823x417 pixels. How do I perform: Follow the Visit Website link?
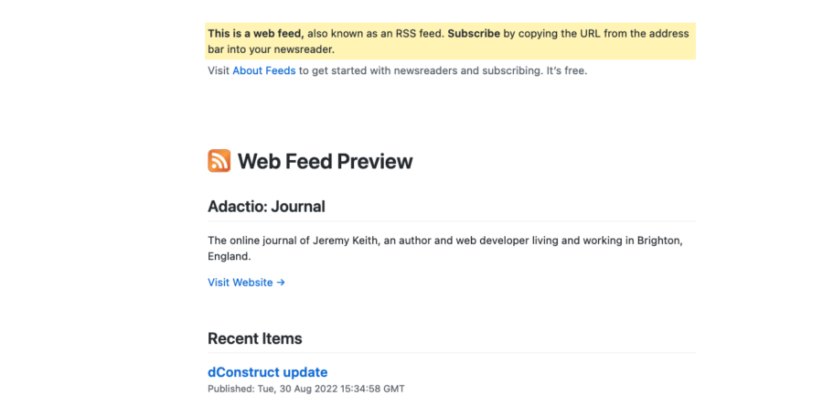(240, 283)
